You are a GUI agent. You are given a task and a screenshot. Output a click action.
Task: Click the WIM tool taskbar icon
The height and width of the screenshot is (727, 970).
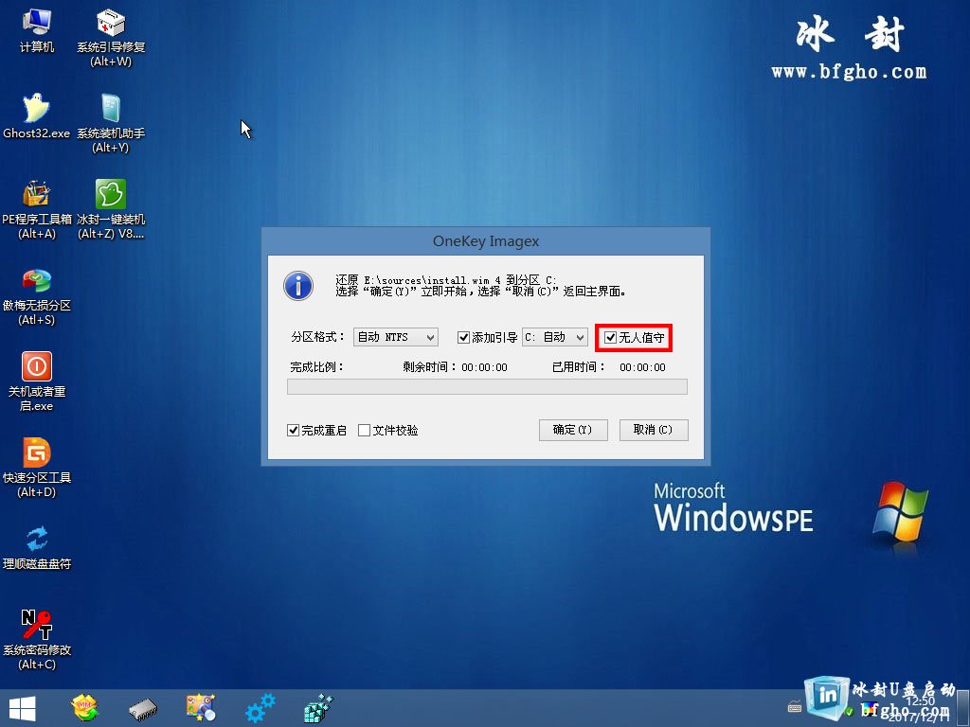pos(85,708)
